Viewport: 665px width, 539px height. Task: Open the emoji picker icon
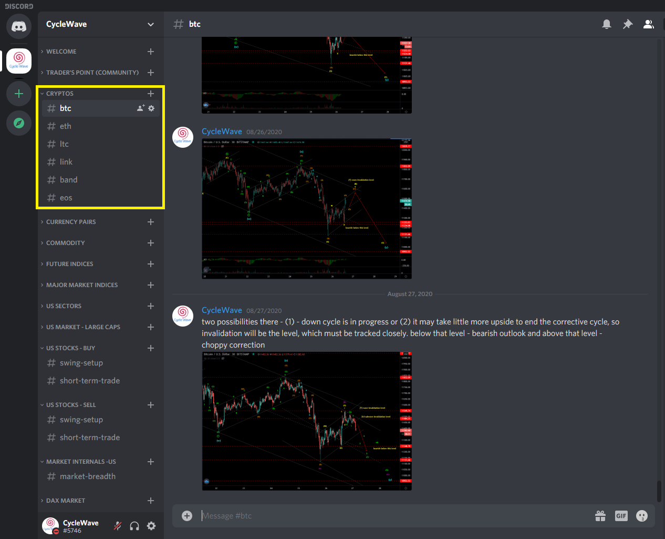(x=642, y=516)
